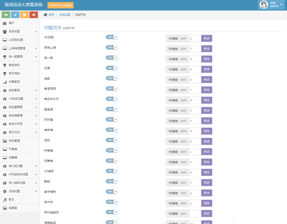
Task: Click the admin avatar picture
Action: [264, 4]
